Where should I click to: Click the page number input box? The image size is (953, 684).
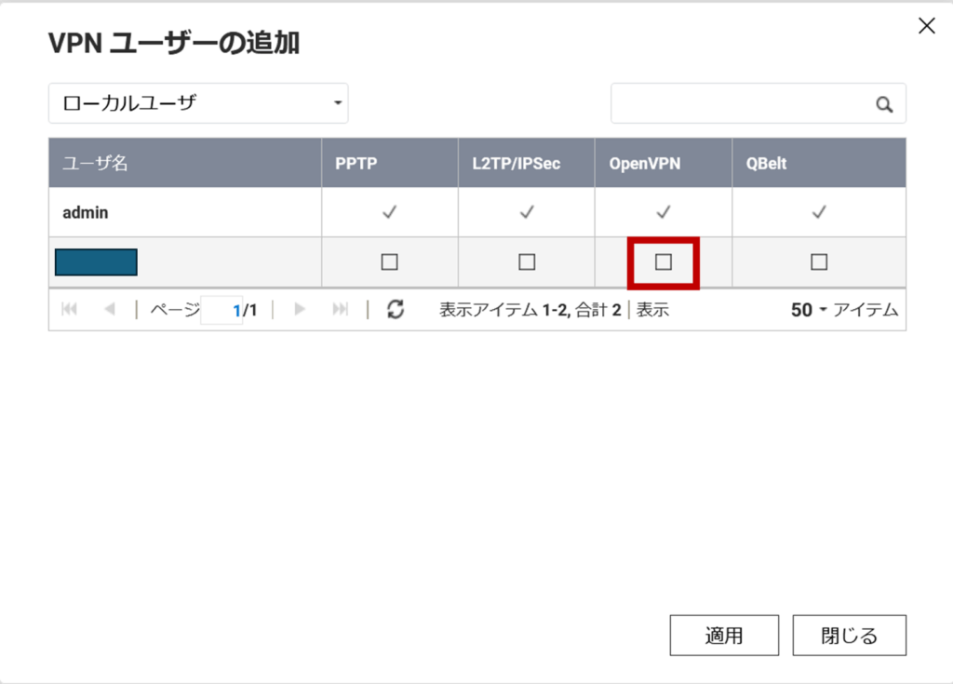pyautogui.click(x=221, y=310)
